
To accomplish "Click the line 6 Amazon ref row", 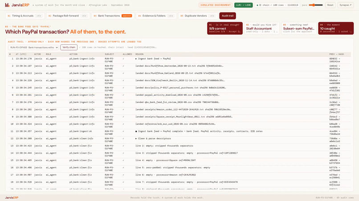I will (179, 176).
